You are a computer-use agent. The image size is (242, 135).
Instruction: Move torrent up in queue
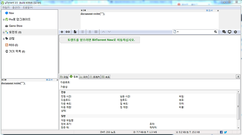pos(104,32)
